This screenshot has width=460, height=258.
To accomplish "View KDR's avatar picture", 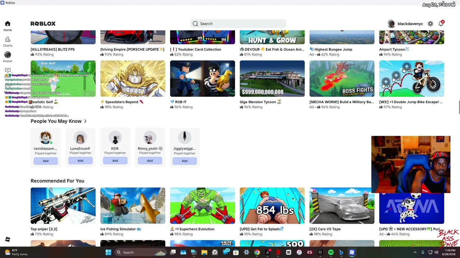I will click(115, 138).
